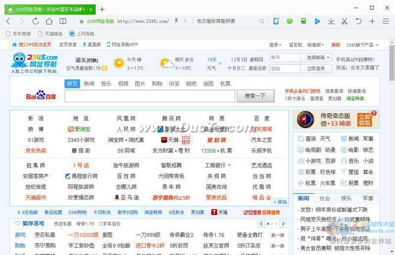Click the 桌面版 download link
395x255 pixels.
coord(92,45)
